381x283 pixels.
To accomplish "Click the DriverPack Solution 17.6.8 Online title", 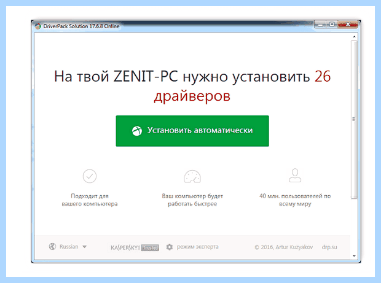I will (x=81, y=26).
